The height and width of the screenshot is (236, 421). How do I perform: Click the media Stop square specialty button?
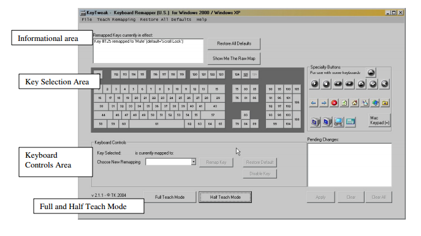326,84
